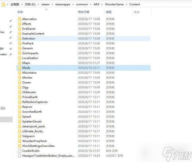Select the (C:) drive in sidebar
Image resolution: width=192 pixels, height=162 pixels.
click(x=3, y=108)
